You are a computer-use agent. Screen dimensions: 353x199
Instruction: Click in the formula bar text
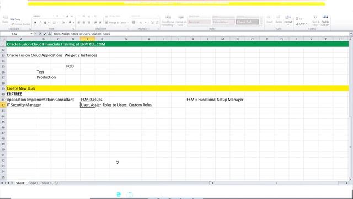point(82,34)
